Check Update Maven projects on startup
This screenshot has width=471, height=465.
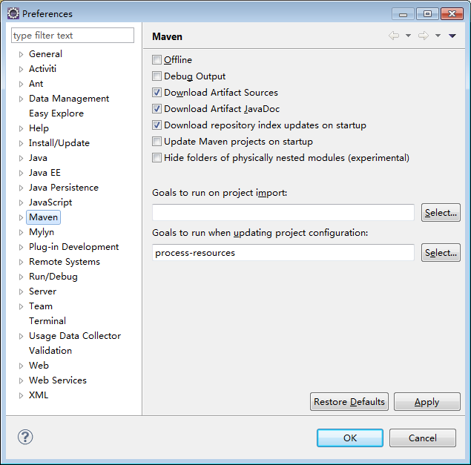157,141
